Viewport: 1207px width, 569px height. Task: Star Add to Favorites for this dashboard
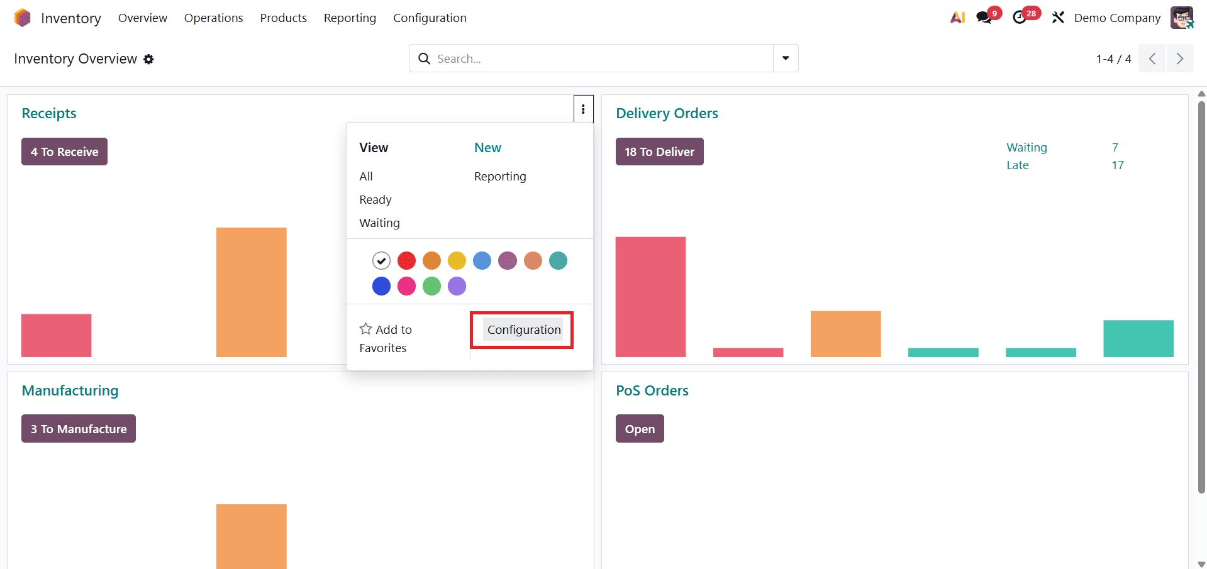point(365,328)
